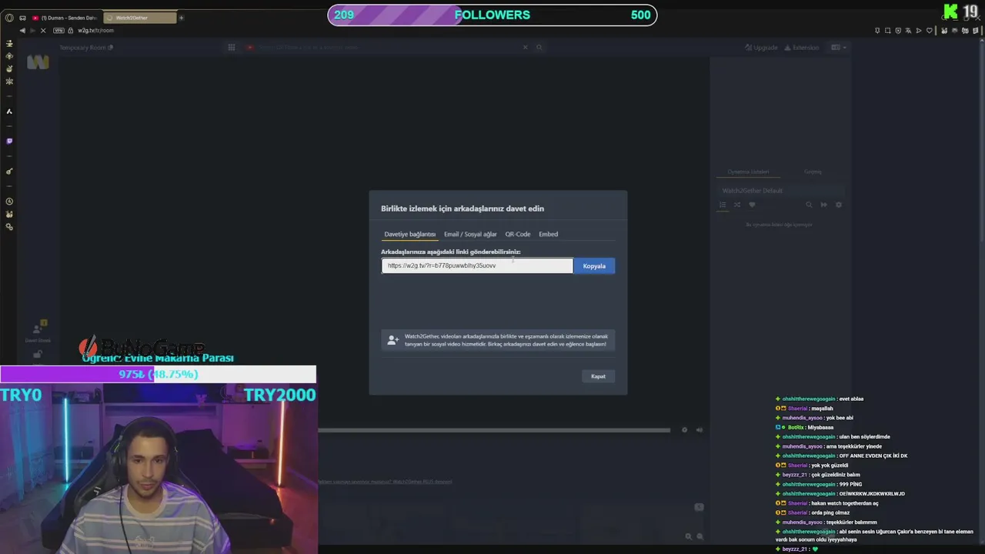Close the invite dialog with Kapat
Image resolution: width=985 pixels, height=554 pixels.
click(598, 376)
